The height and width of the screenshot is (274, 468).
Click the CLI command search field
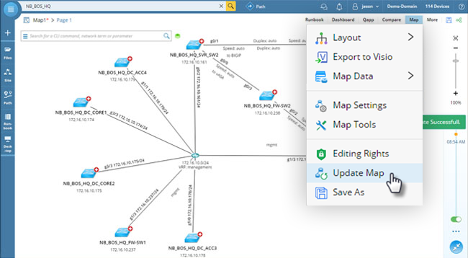[96, 36]
